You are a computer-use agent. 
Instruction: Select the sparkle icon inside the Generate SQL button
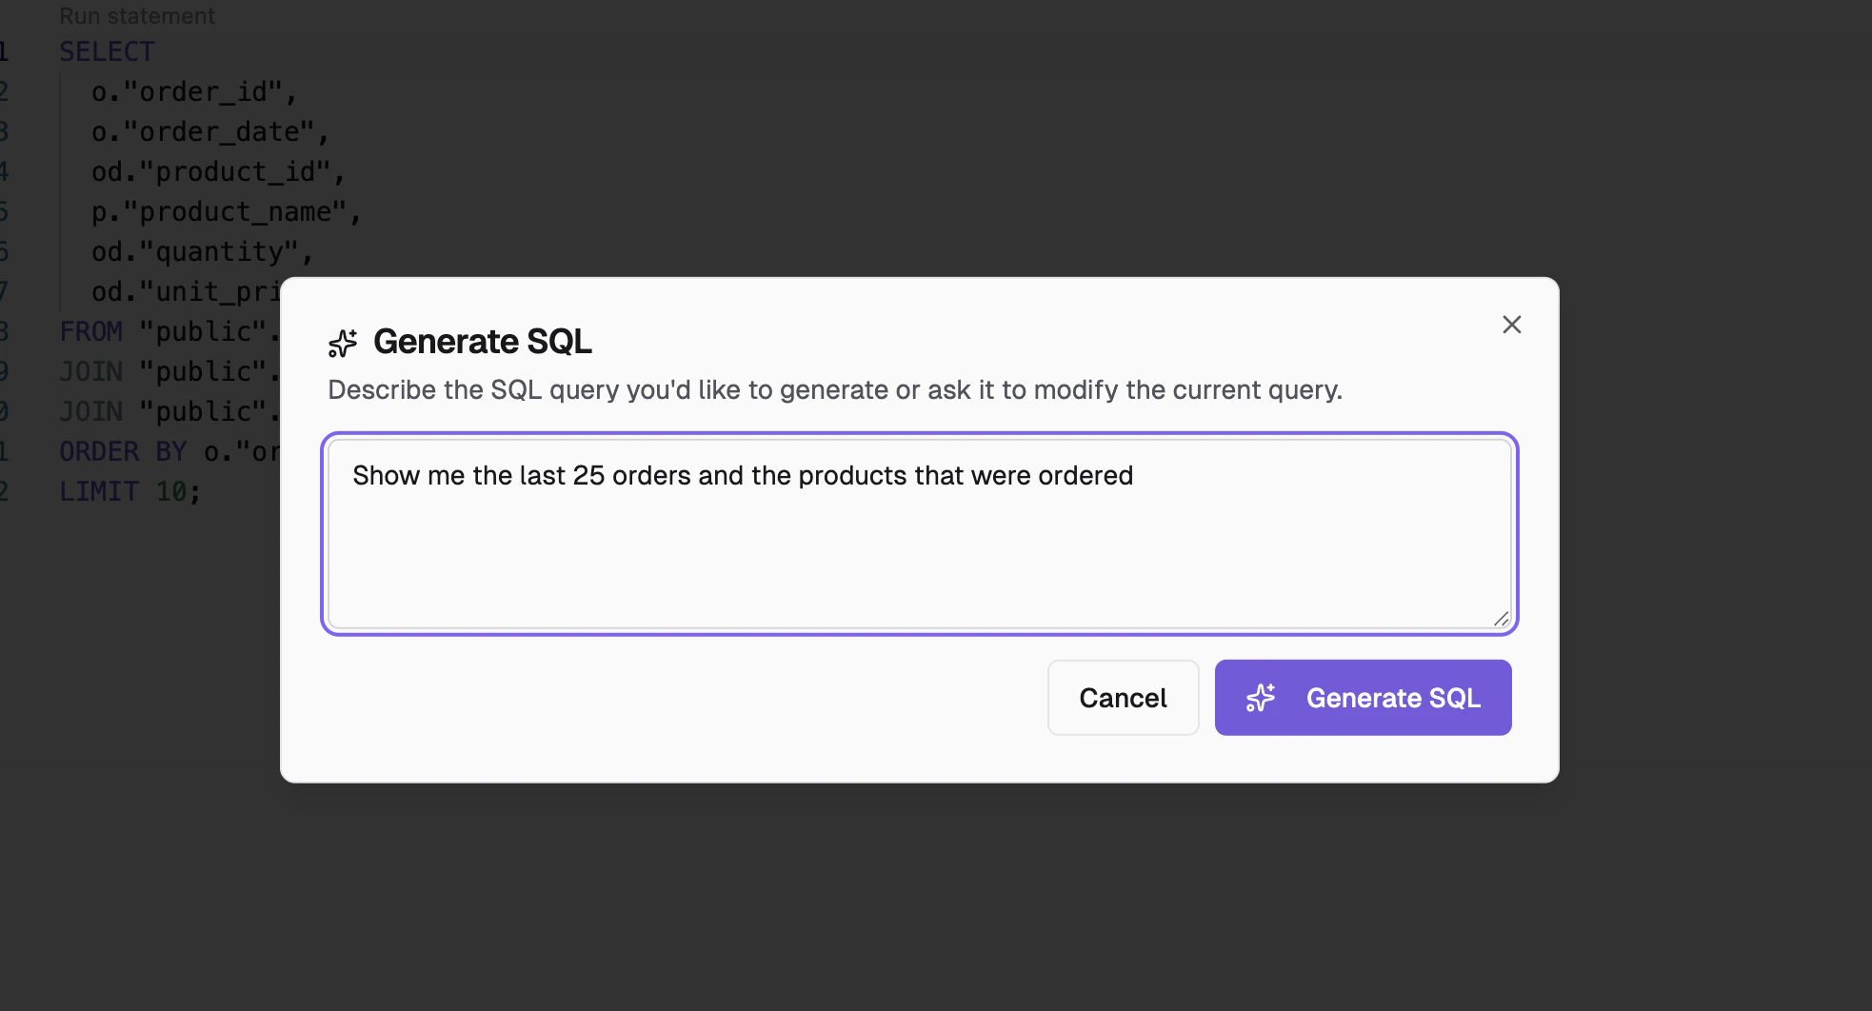coord(1262,698)
